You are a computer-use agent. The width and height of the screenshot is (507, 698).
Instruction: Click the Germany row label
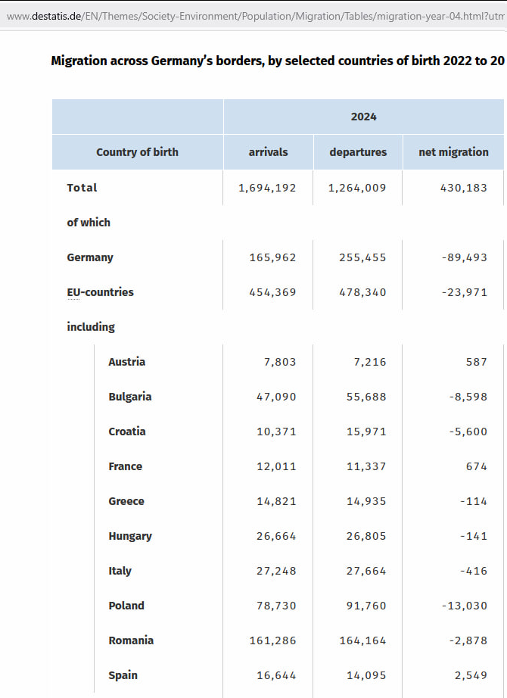(90, 257)
